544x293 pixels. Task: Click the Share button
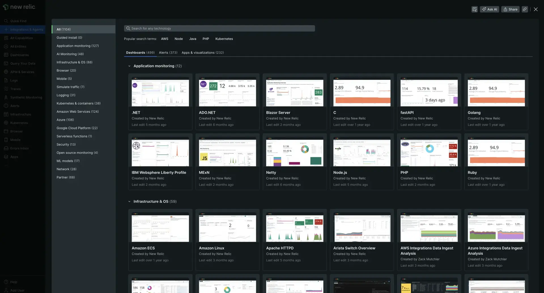pyautogui.click(x=510, y=9)
